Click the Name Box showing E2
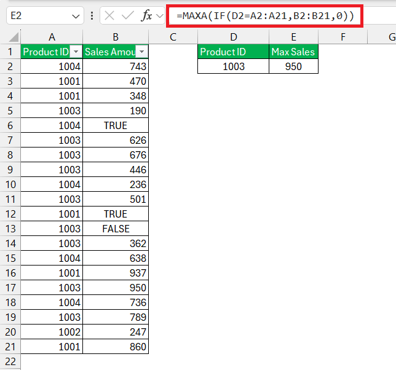The image size is (396, 370). [45, 15]
